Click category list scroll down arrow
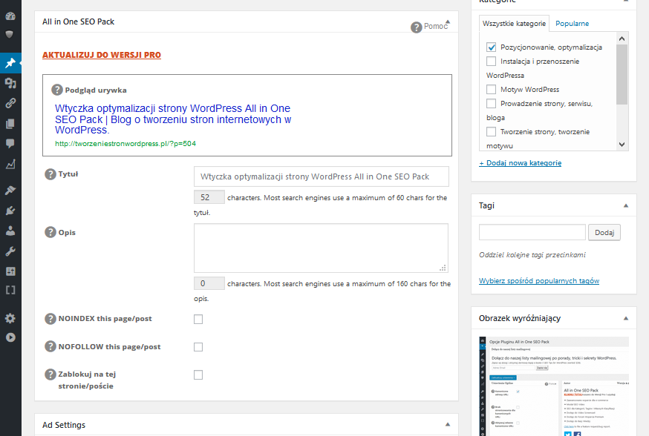The width and height of the screenshot is (649, 436). [x=622, y=145]
